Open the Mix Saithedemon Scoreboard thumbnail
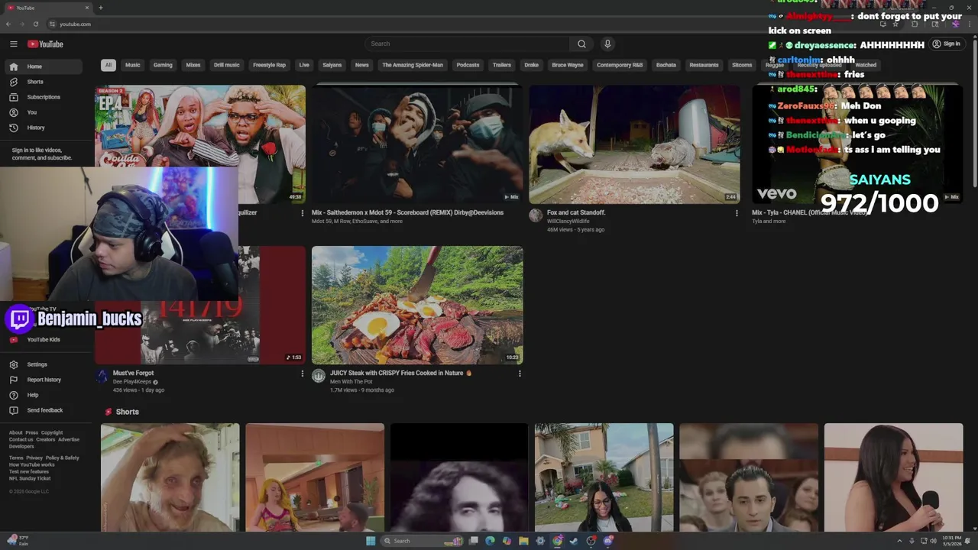Screen dimensions: 978x550 [417, 144]
